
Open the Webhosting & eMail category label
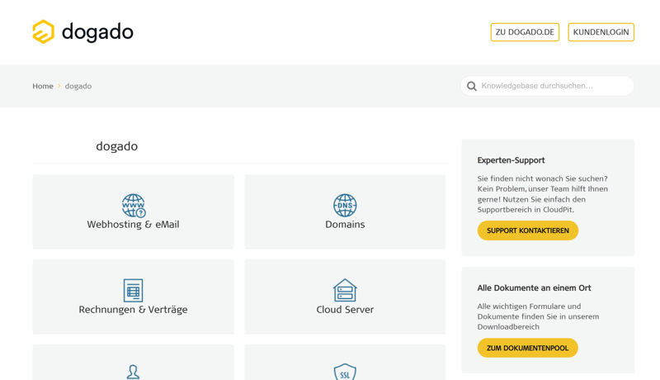click(133, 225)
